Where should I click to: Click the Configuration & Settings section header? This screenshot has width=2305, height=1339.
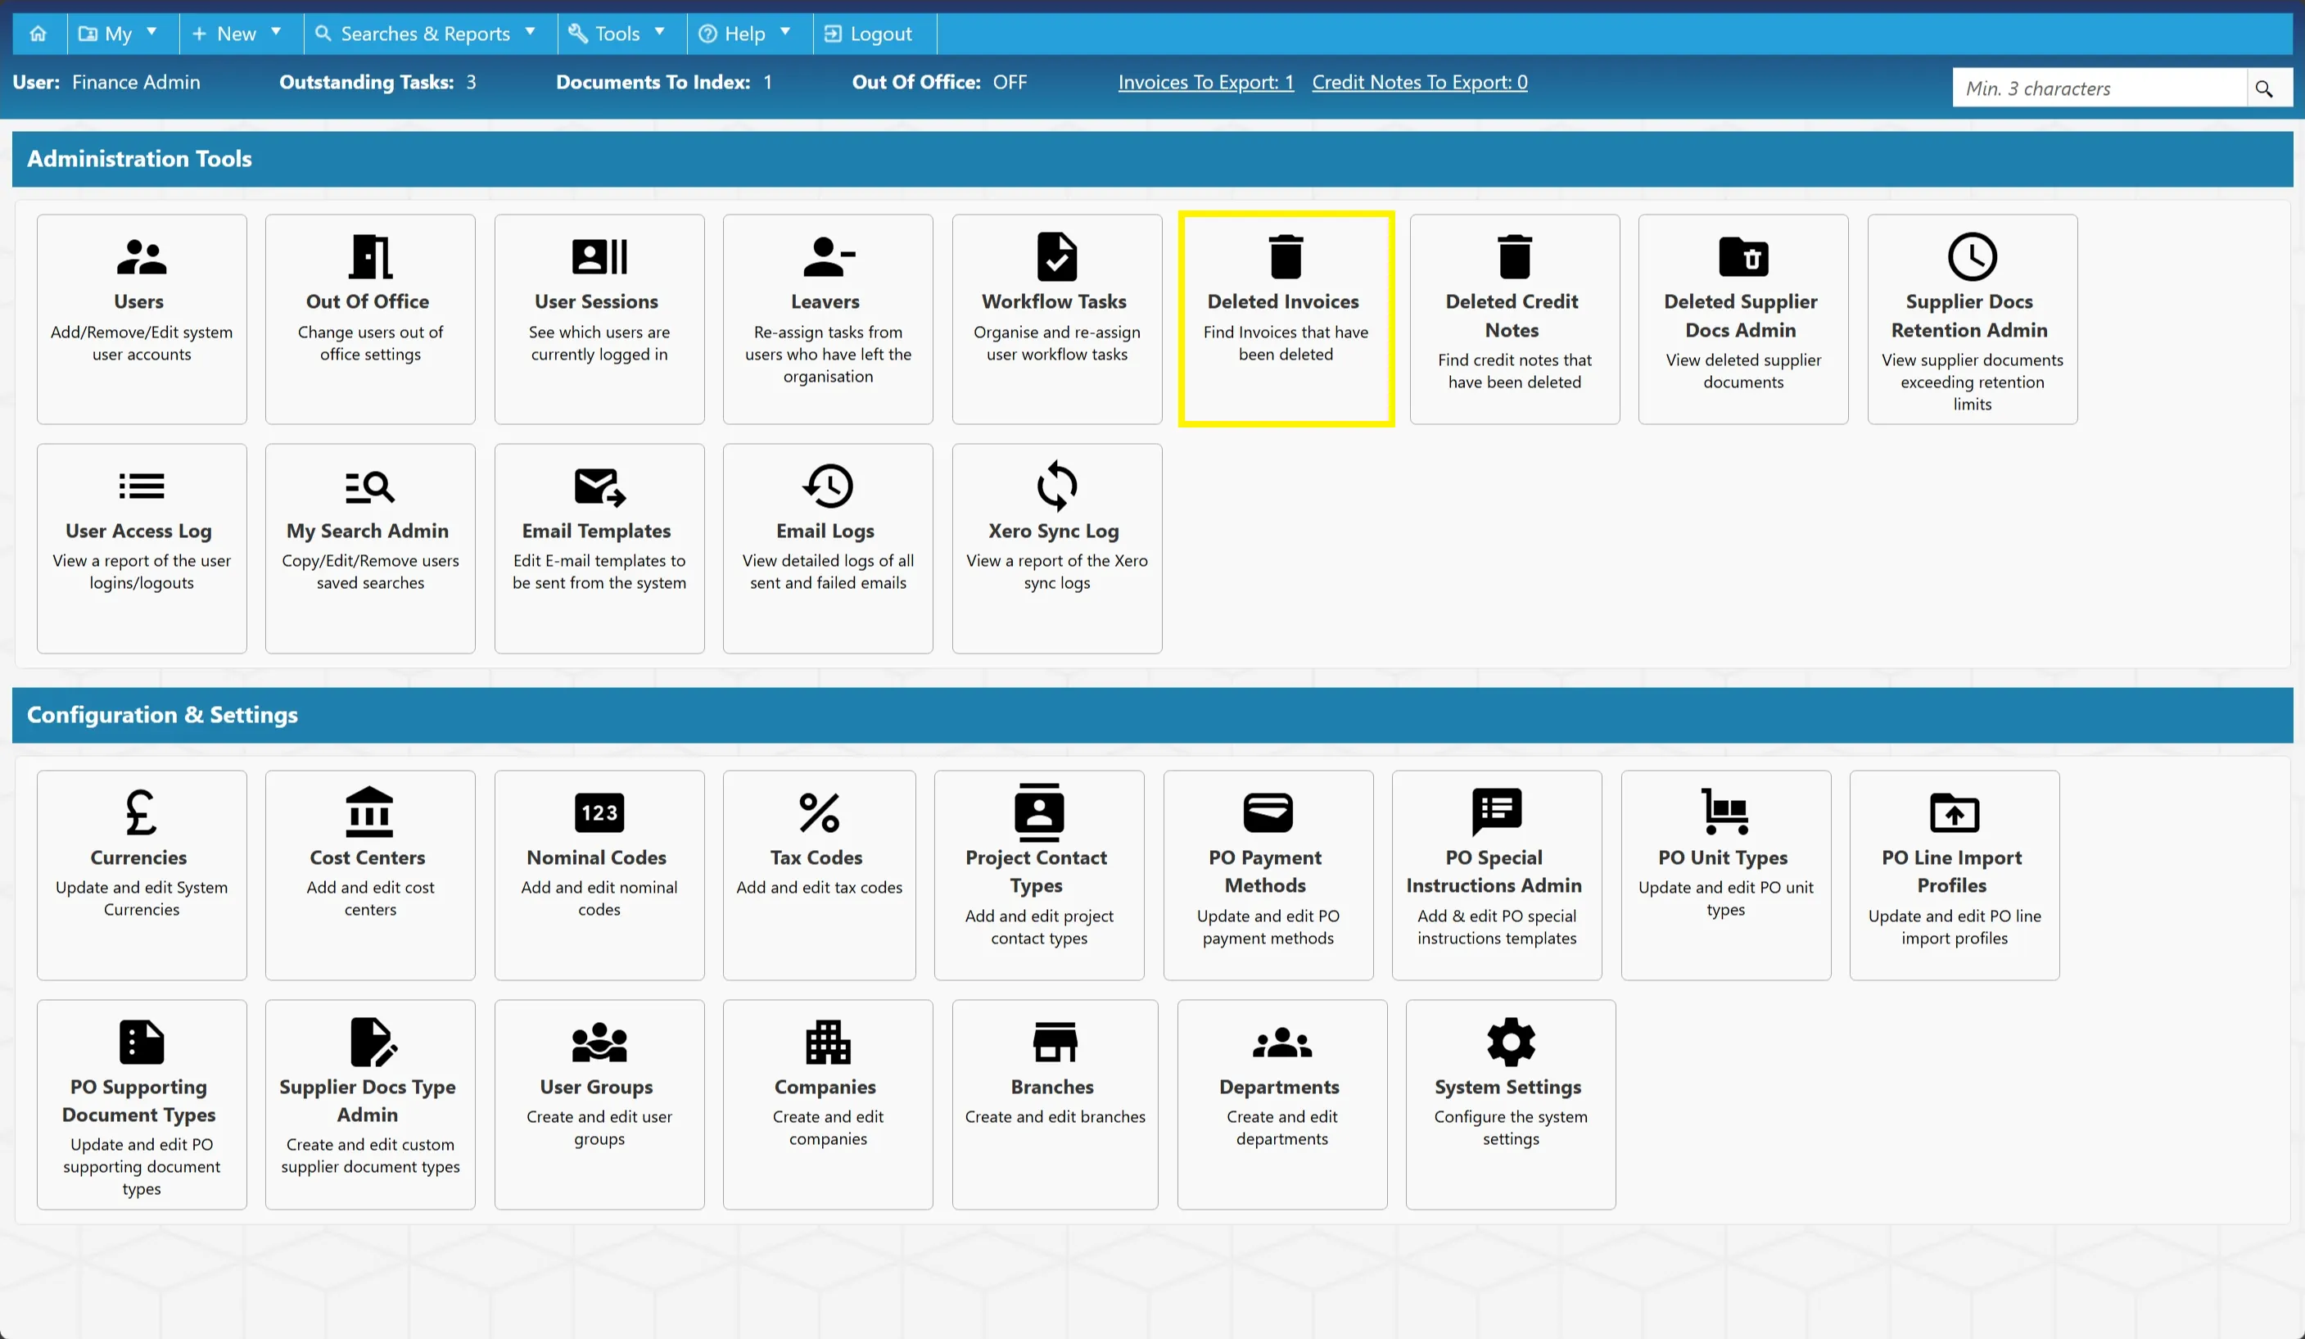1151,715
